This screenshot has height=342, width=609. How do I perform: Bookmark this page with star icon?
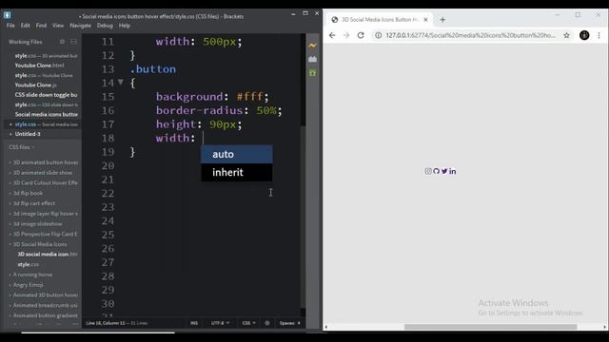click(567, 35)
